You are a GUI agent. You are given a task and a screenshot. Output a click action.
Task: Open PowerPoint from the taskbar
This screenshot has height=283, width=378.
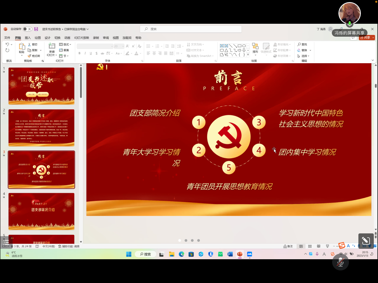coord(239,254)
